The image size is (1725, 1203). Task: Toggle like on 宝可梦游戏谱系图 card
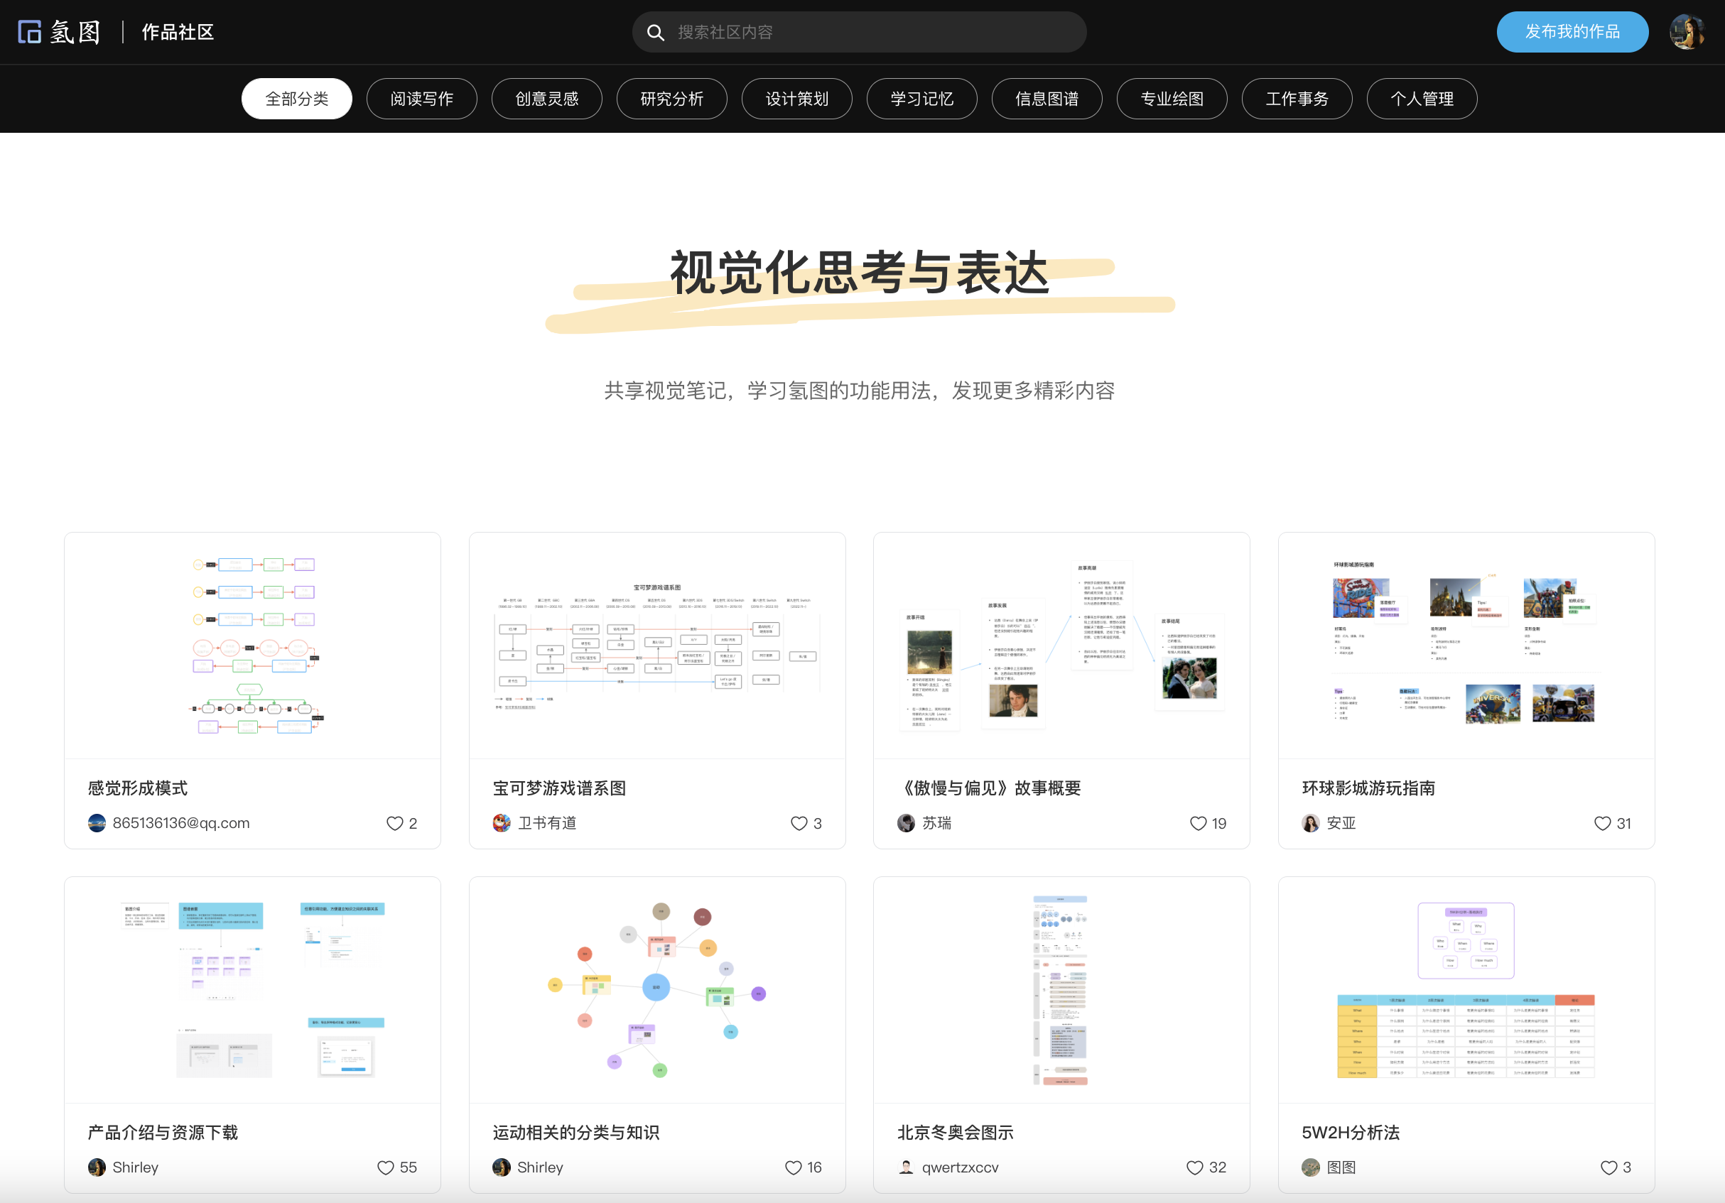pos(799,823)
